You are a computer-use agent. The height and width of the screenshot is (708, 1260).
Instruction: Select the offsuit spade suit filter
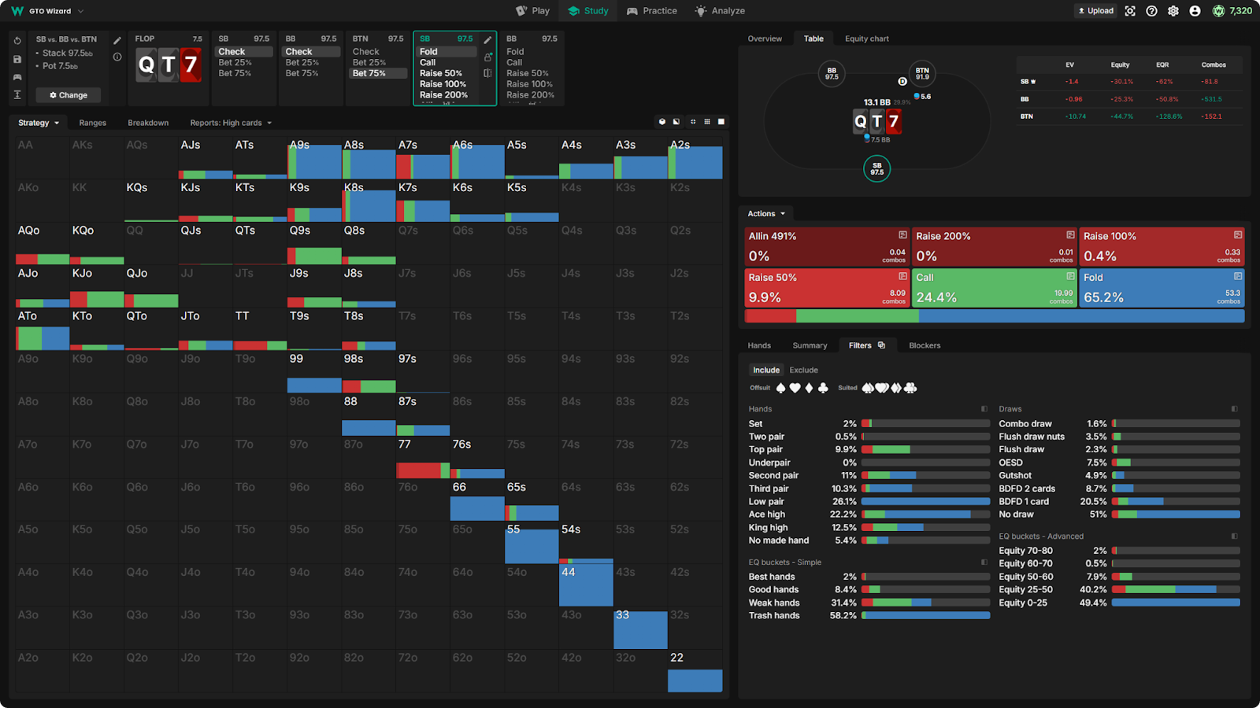tap(781, 388)
